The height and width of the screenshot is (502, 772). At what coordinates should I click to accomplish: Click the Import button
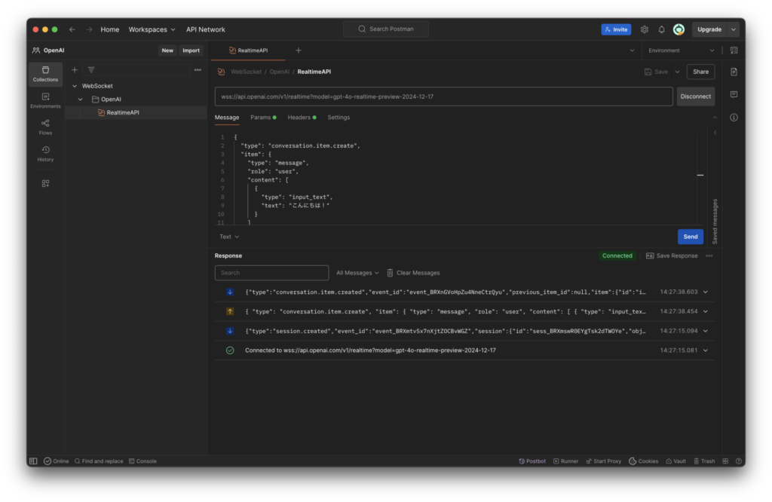[x=191, y=51]
